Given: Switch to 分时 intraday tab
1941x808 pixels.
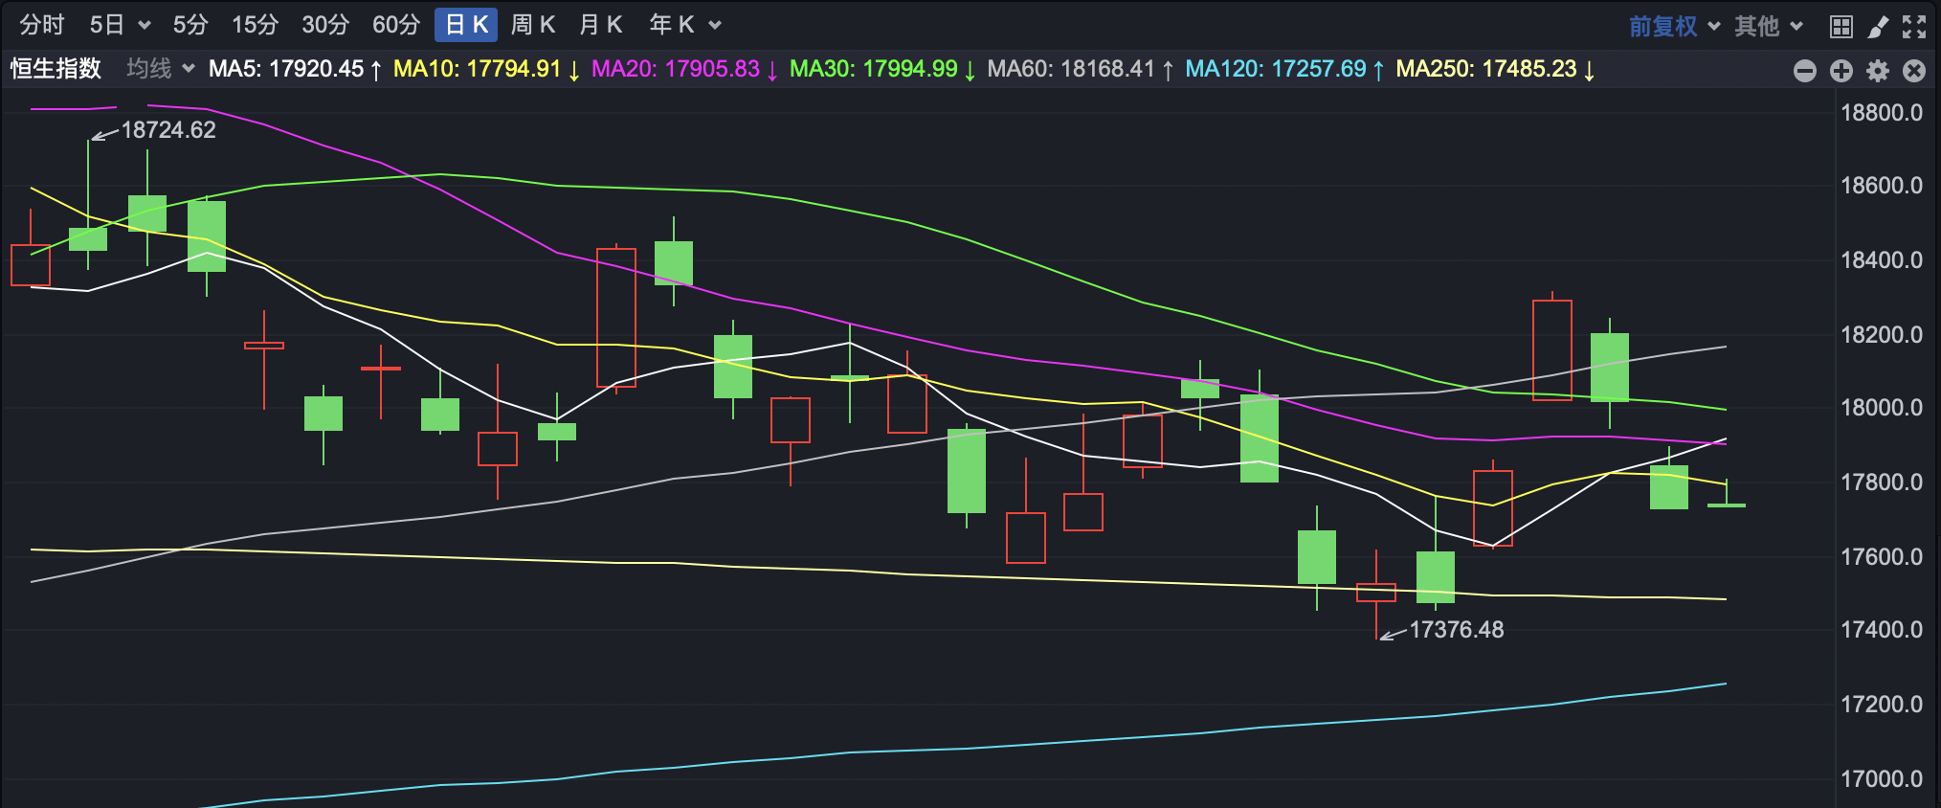Looking at the screenshot, I should tap(42, 25).
